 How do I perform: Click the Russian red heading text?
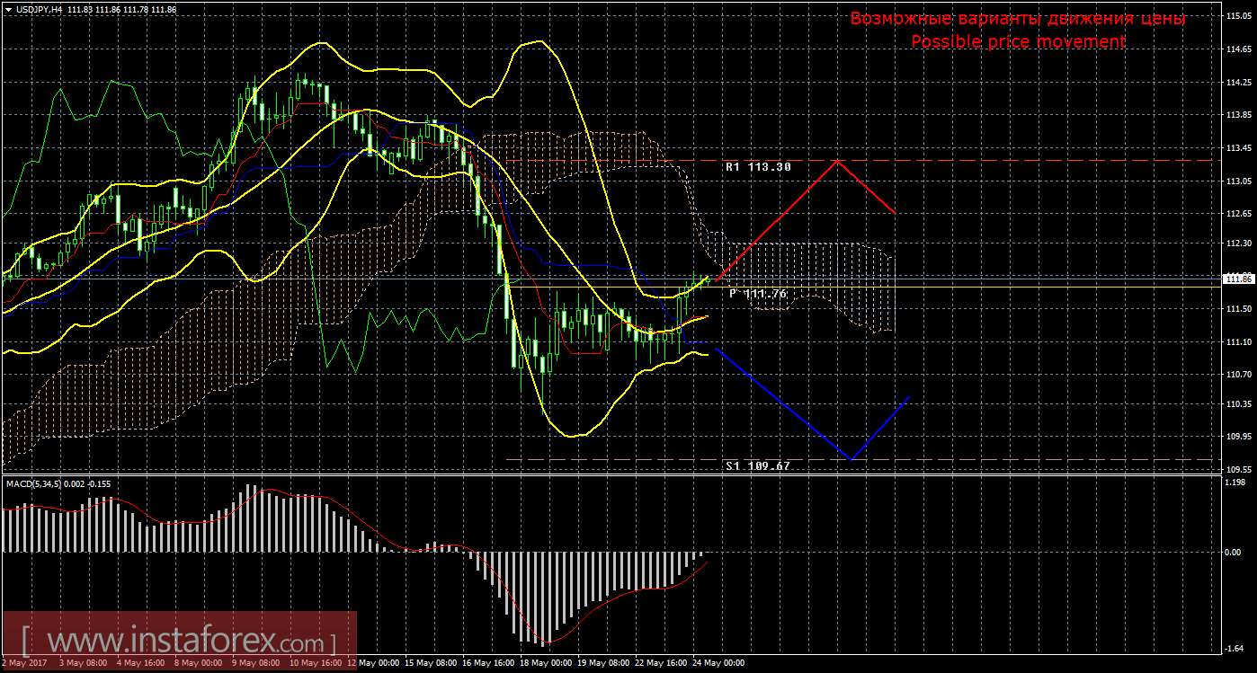[1018, 19]
